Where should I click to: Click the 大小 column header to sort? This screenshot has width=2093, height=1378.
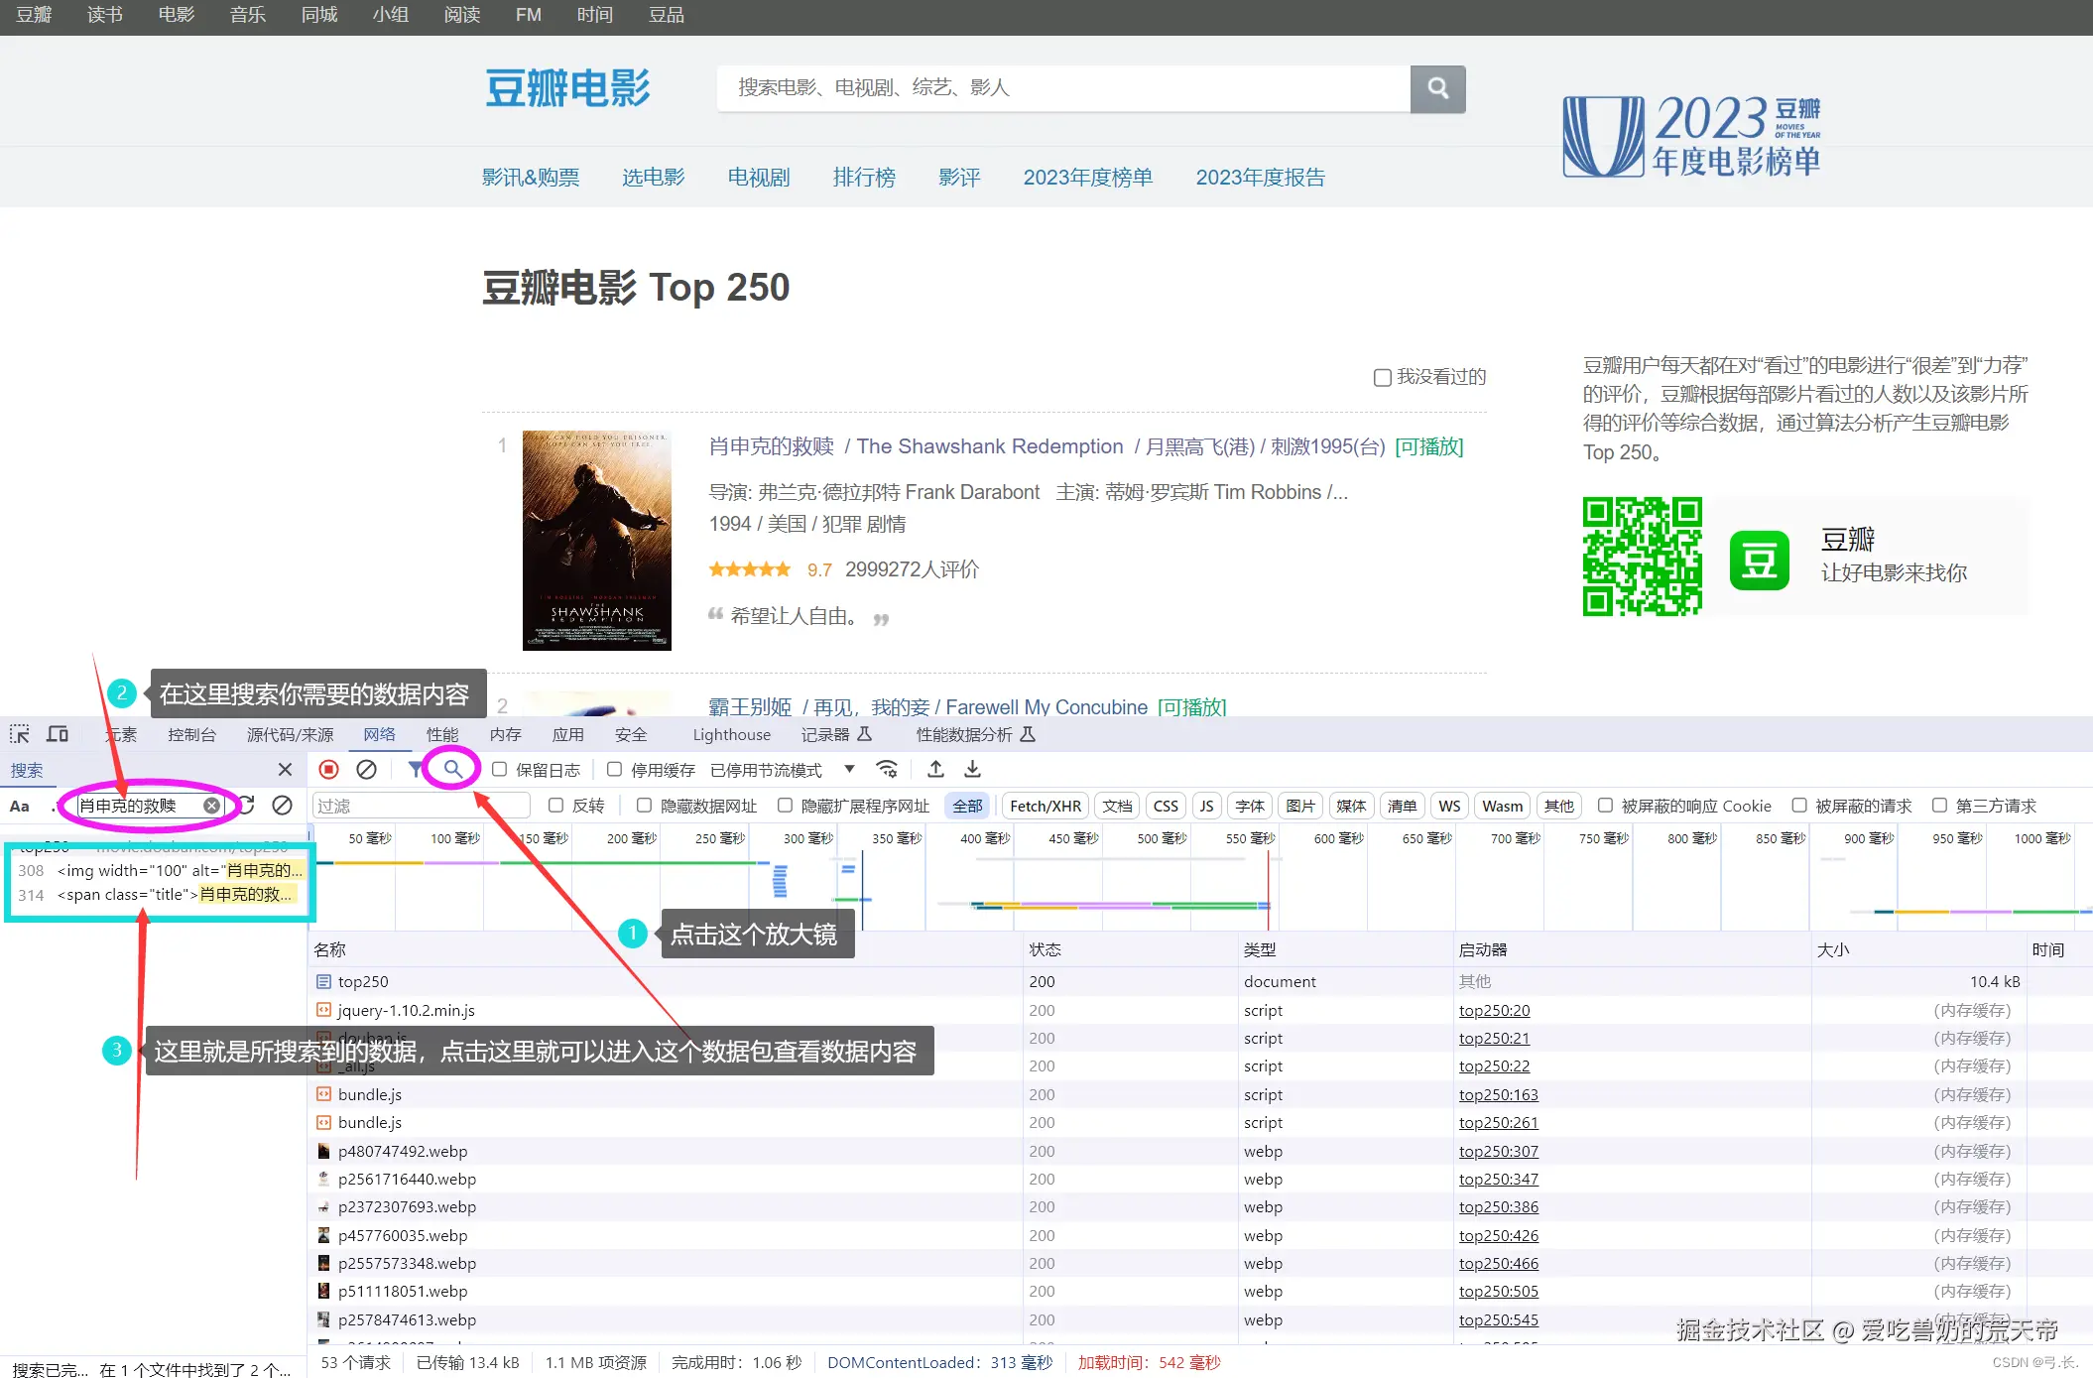1832,949
